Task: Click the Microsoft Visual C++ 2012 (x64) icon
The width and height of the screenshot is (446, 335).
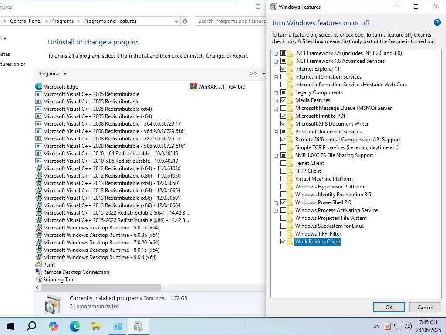Action: 39,168
